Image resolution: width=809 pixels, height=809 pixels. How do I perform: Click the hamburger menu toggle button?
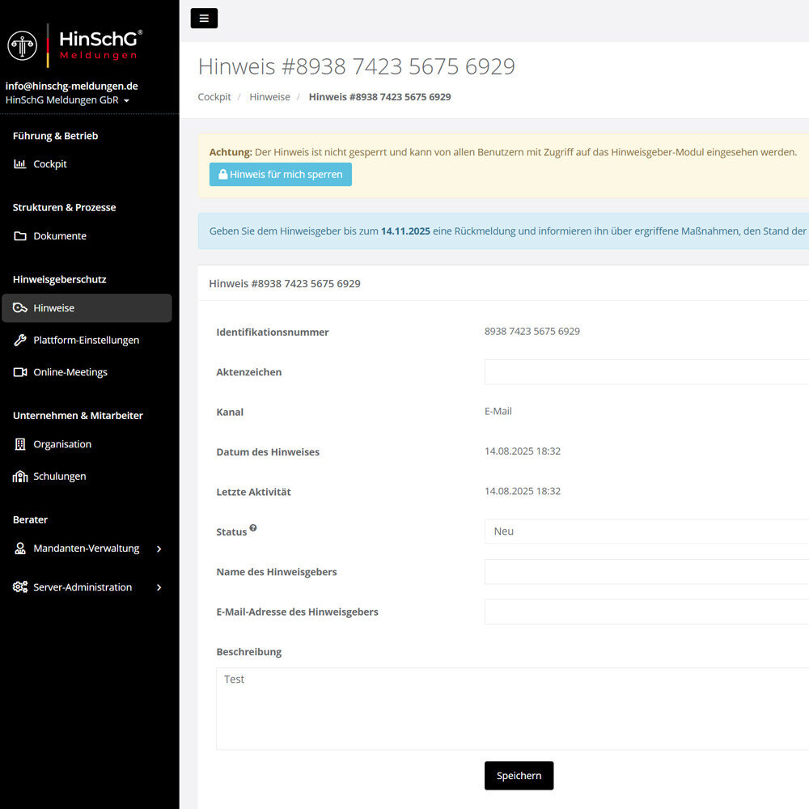(204, 18)
